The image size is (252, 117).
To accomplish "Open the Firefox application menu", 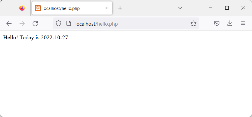I will pos(243,24).
